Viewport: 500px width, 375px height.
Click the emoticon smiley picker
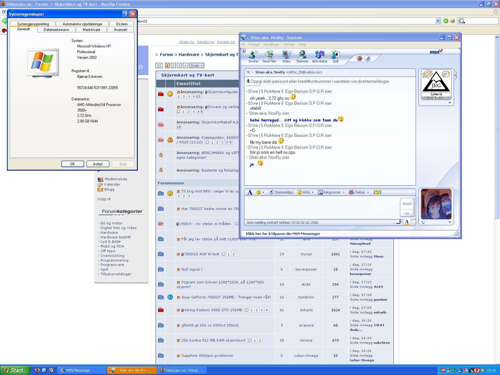(258, 192)
